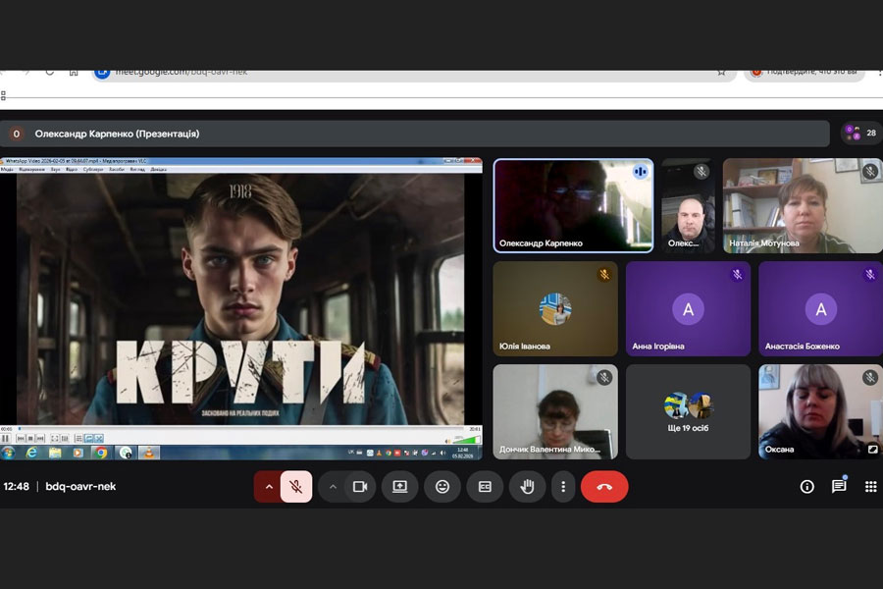Screen dimensions: 883x589
Task: Switch to VLC cone on shared taskbar
Action: [x=149, y=453]
